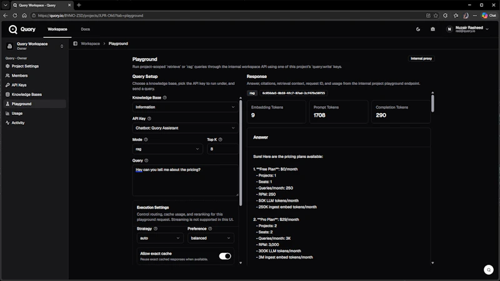Click Workspace breadcrumb link
Image resolution: width=500 pixels, height=281 pixels.
click(90, 44)
